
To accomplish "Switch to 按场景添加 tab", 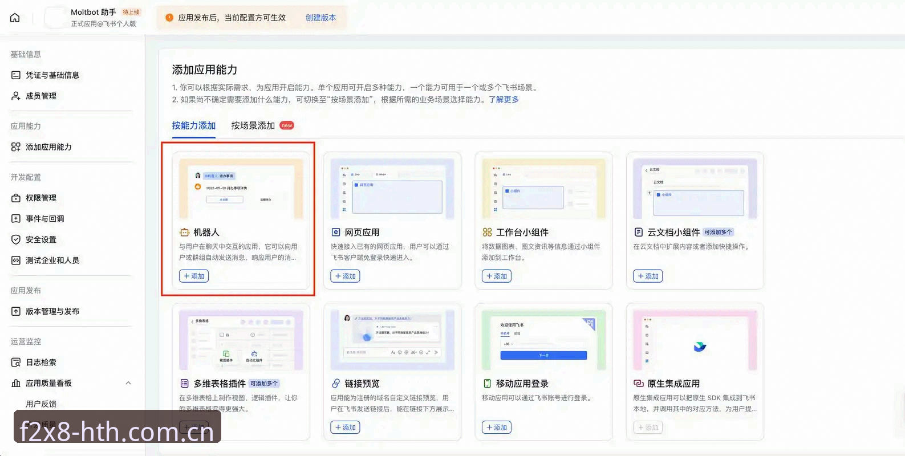I will click(x=253, y=125).
